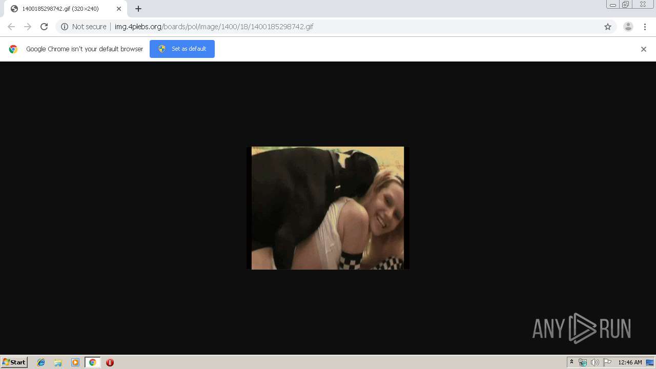656x369 pixels.
Task: Open Windows Media Player taskbar icon
Action: coord(75,362)
